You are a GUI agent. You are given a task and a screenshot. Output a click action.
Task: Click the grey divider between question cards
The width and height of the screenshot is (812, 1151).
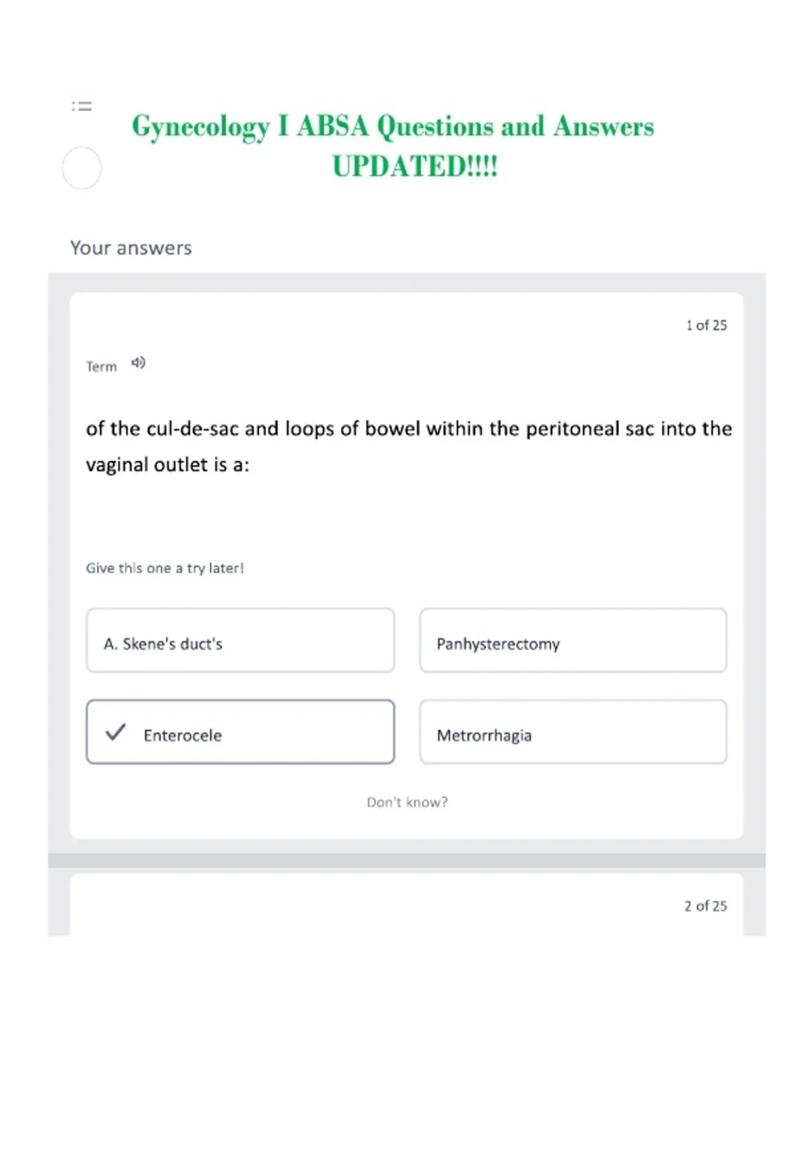[407, 861]
